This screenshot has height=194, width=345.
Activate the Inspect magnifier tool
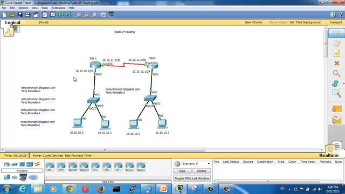[x=336, y=73]
